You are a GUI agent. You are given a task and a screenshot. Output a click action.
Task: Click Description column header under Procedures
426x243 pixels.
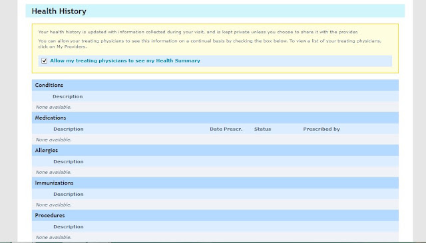click(69, 226)
